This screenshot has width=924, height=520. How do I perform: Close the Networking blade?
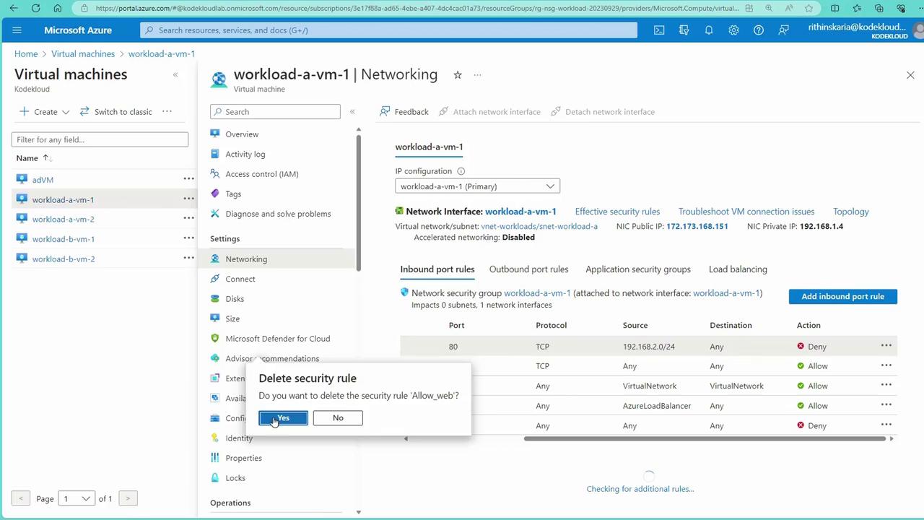pyautogui.click(x=910, y=75)
